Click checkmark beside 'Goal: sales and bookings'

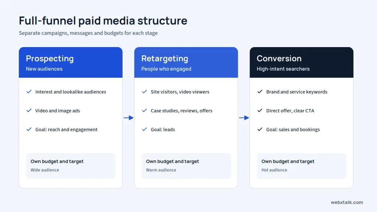260,129
